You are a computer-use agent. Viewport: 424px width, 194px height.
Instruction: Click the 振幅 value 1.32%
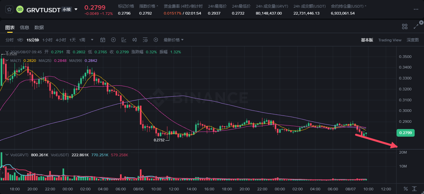click(x=175, y=52)
